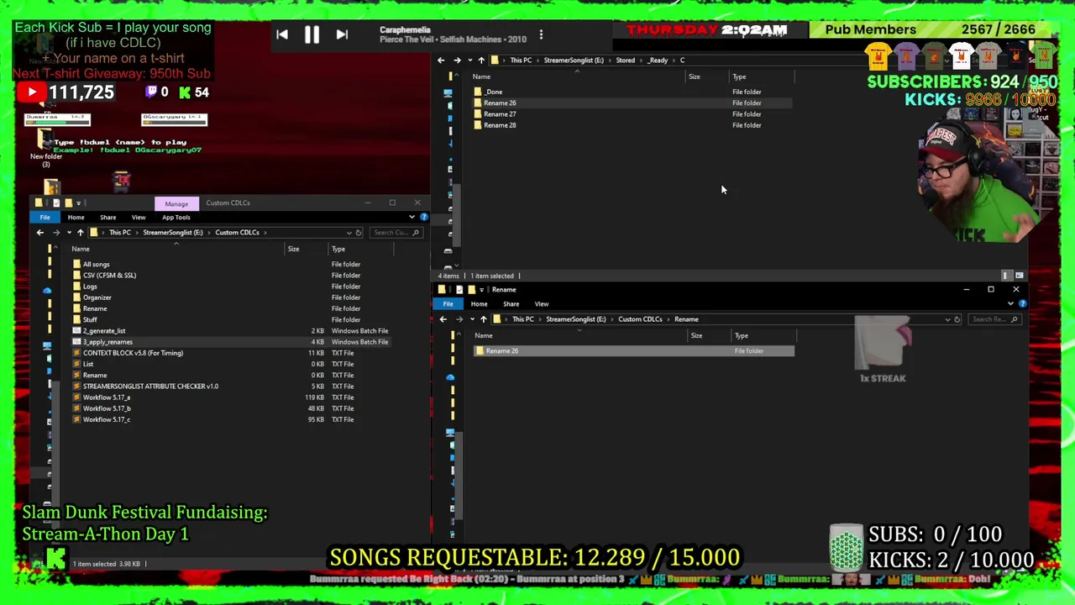1075x605 pixels.
Task: Click _Ready breadcrumb in top-right window
Action: [658, 60]
